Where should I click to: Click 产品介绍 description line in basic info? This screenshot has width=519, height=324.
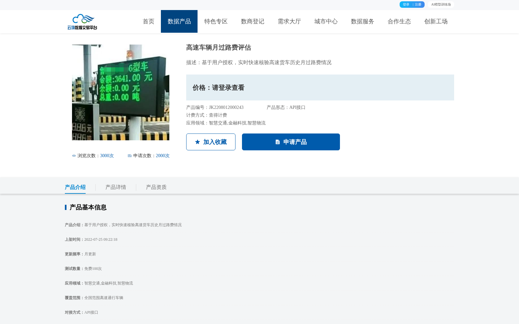coord(123,225)
